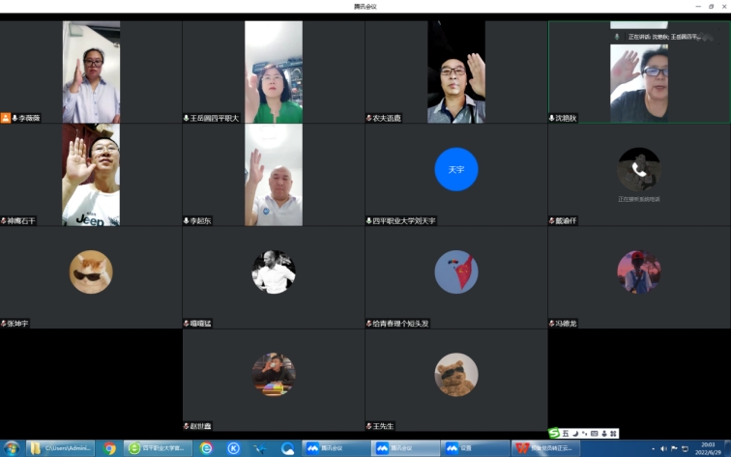Click the name label 神辉石干
This screenshot has height=457, width=731.
[x=21, y=221]
